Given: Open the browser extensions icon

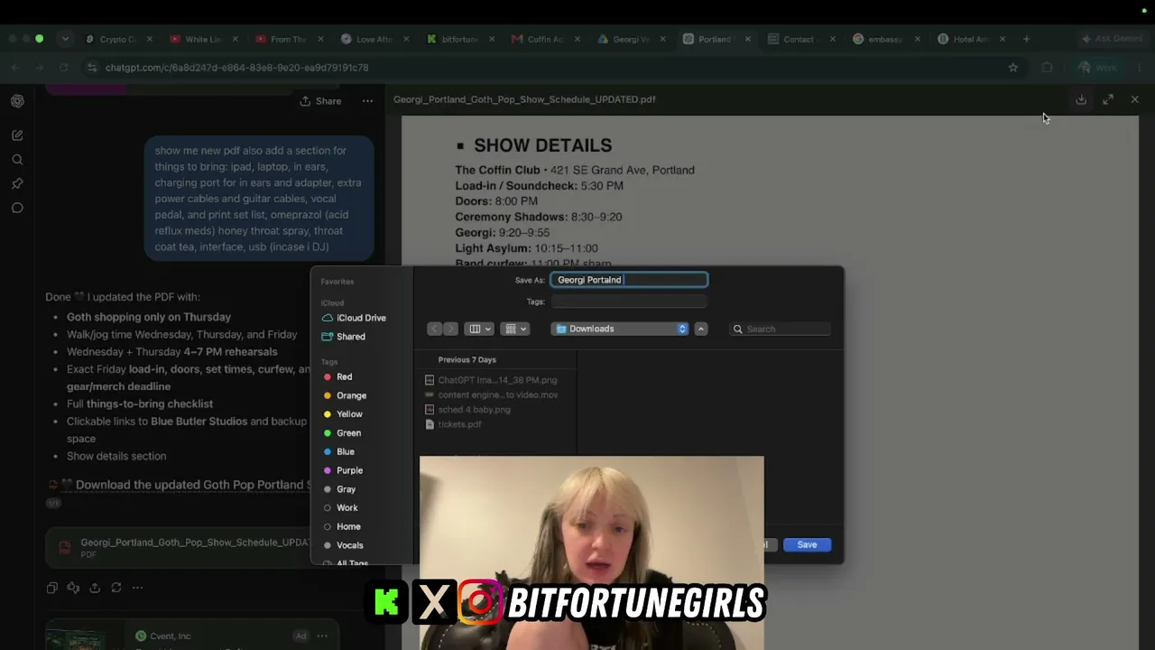Looking at the screenshot, I should click(x=1047, y=68).
